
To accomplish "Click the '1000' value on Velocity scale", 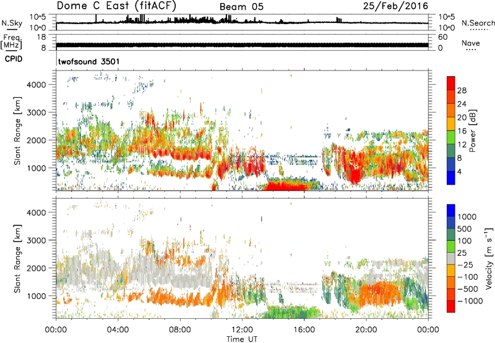I will (467, 217).
